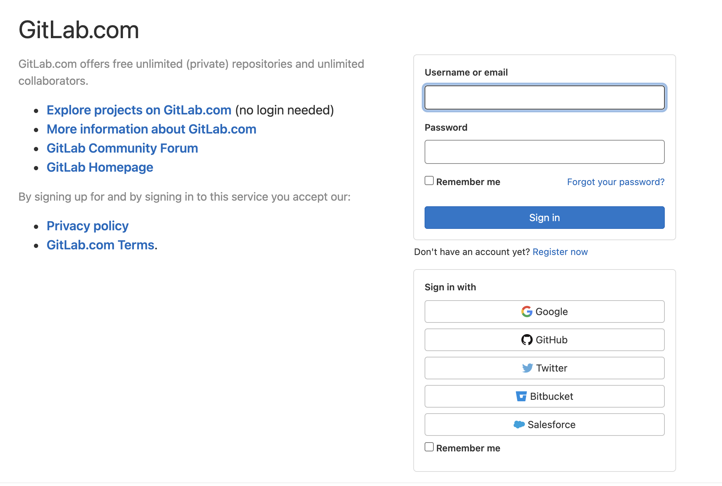Focus the Username or email field
The height and width of the screenshot is (486, 722).
[544, 97]
